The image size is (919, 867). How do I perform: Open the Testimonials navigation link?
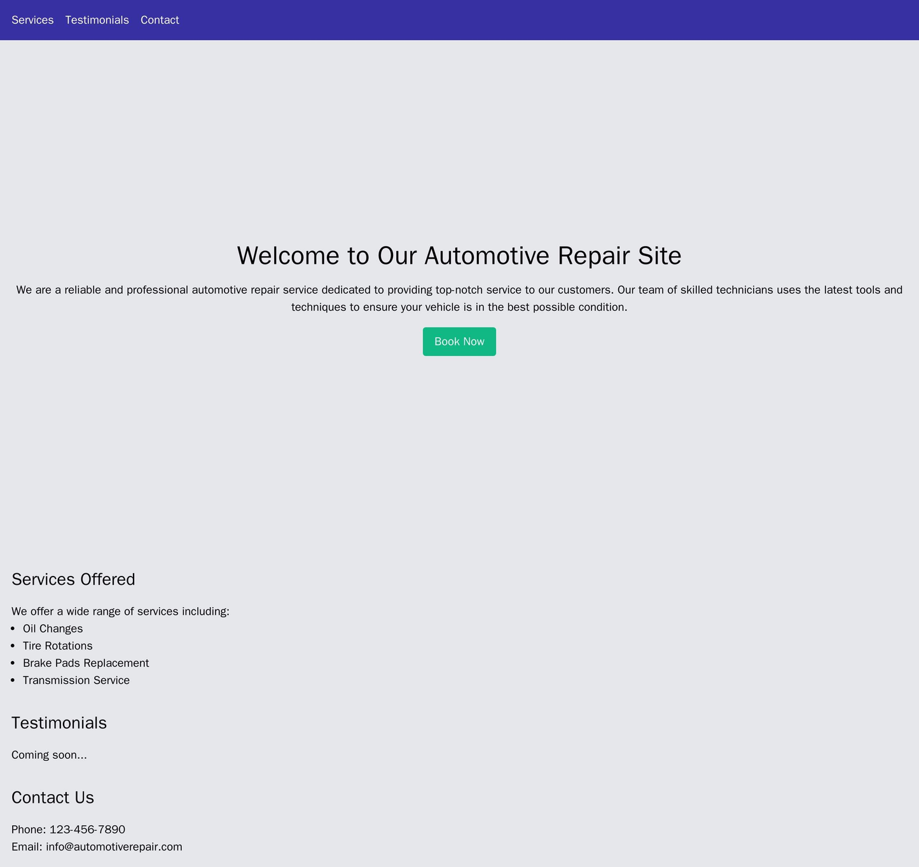point(97,20)
